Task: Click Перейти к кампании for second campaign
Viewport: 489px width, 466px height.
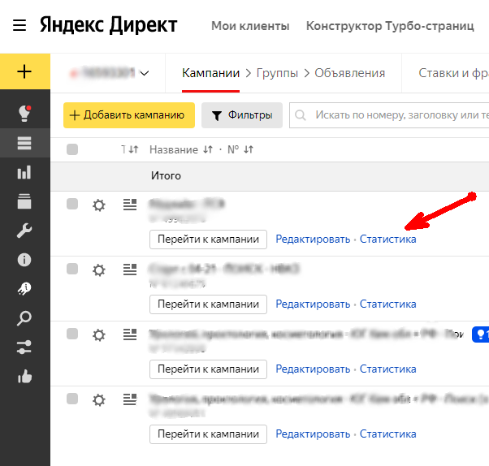Action: [208, 304]
